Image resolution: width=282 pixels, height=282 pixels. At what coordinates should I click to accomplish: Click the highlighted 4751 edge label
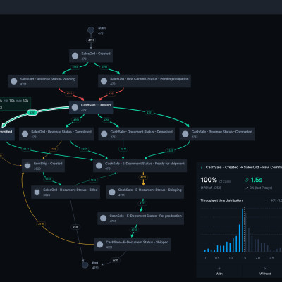click(32, 113)
